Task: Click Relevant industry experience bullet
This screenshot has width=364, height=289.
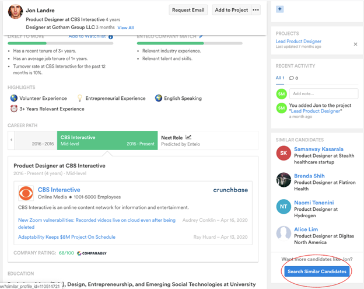Action: click(171, 51)
